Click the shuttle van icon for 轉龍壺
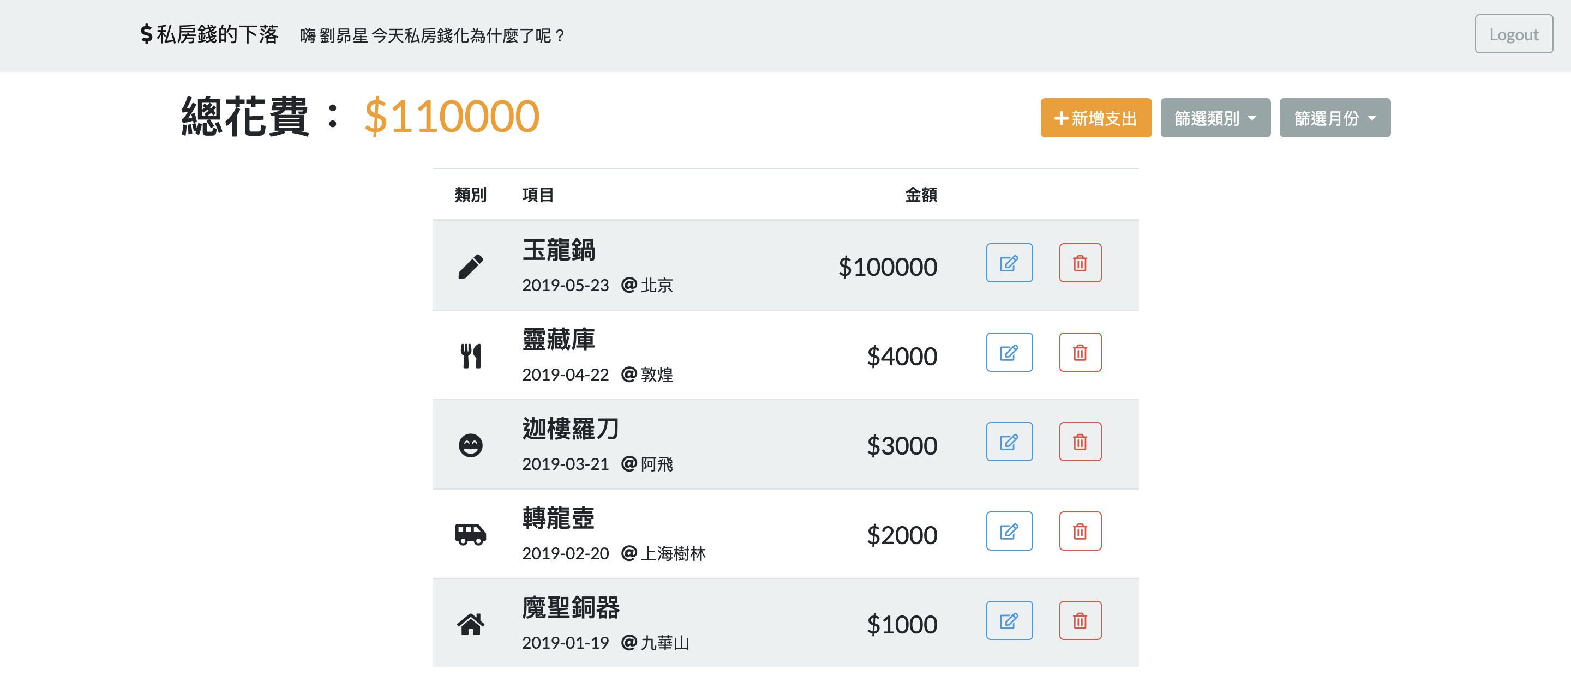Screen dimensions: 1571x688 click(471, 534)
